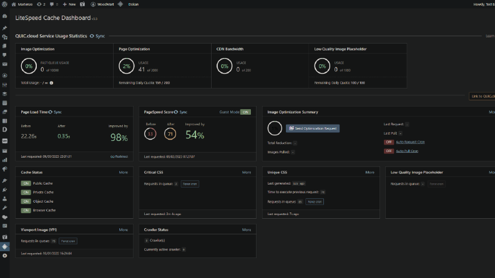
Task: Click the PageSpeed After score circle 71
Action: tap(170, 134)
